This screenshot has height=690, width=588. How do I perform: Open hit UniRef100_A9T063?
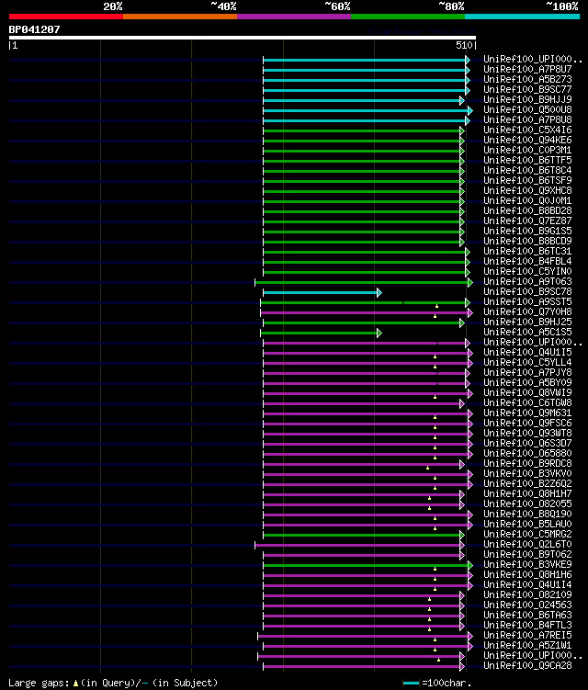click(x=527, y=282)
